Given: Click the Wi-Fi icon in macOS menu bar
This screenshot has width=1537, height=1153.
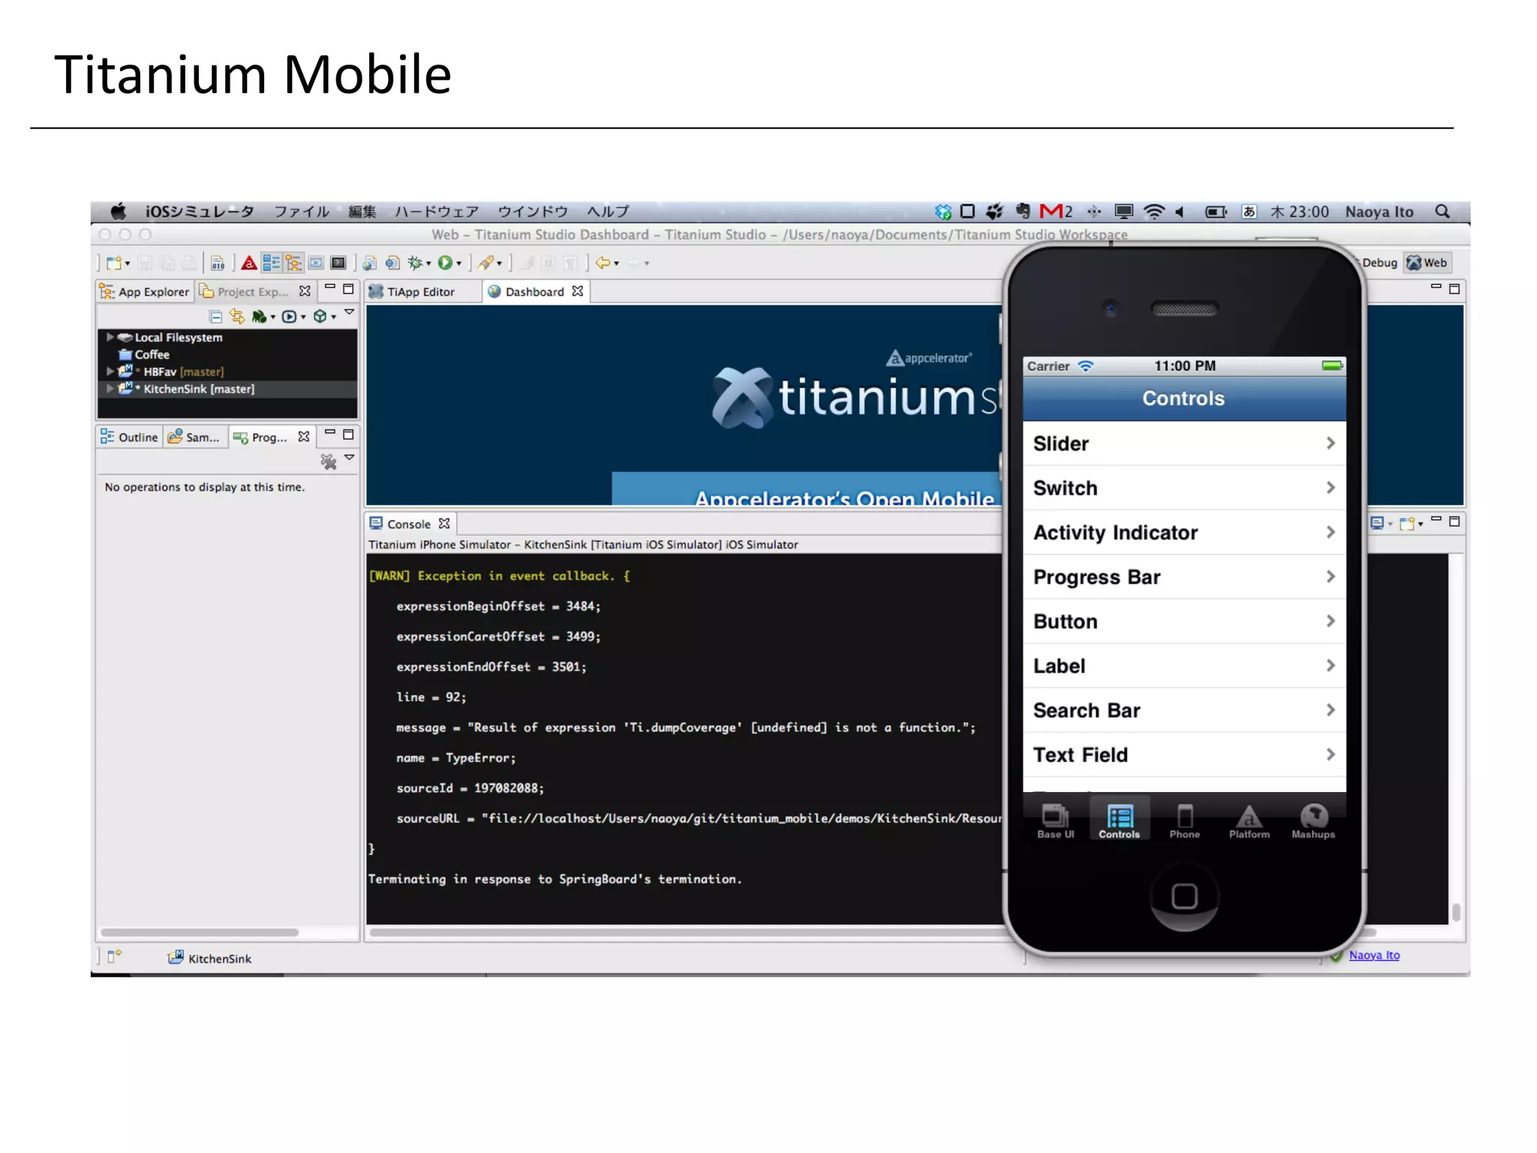Looking at the screenshot, I should [x=1154, y=212].
